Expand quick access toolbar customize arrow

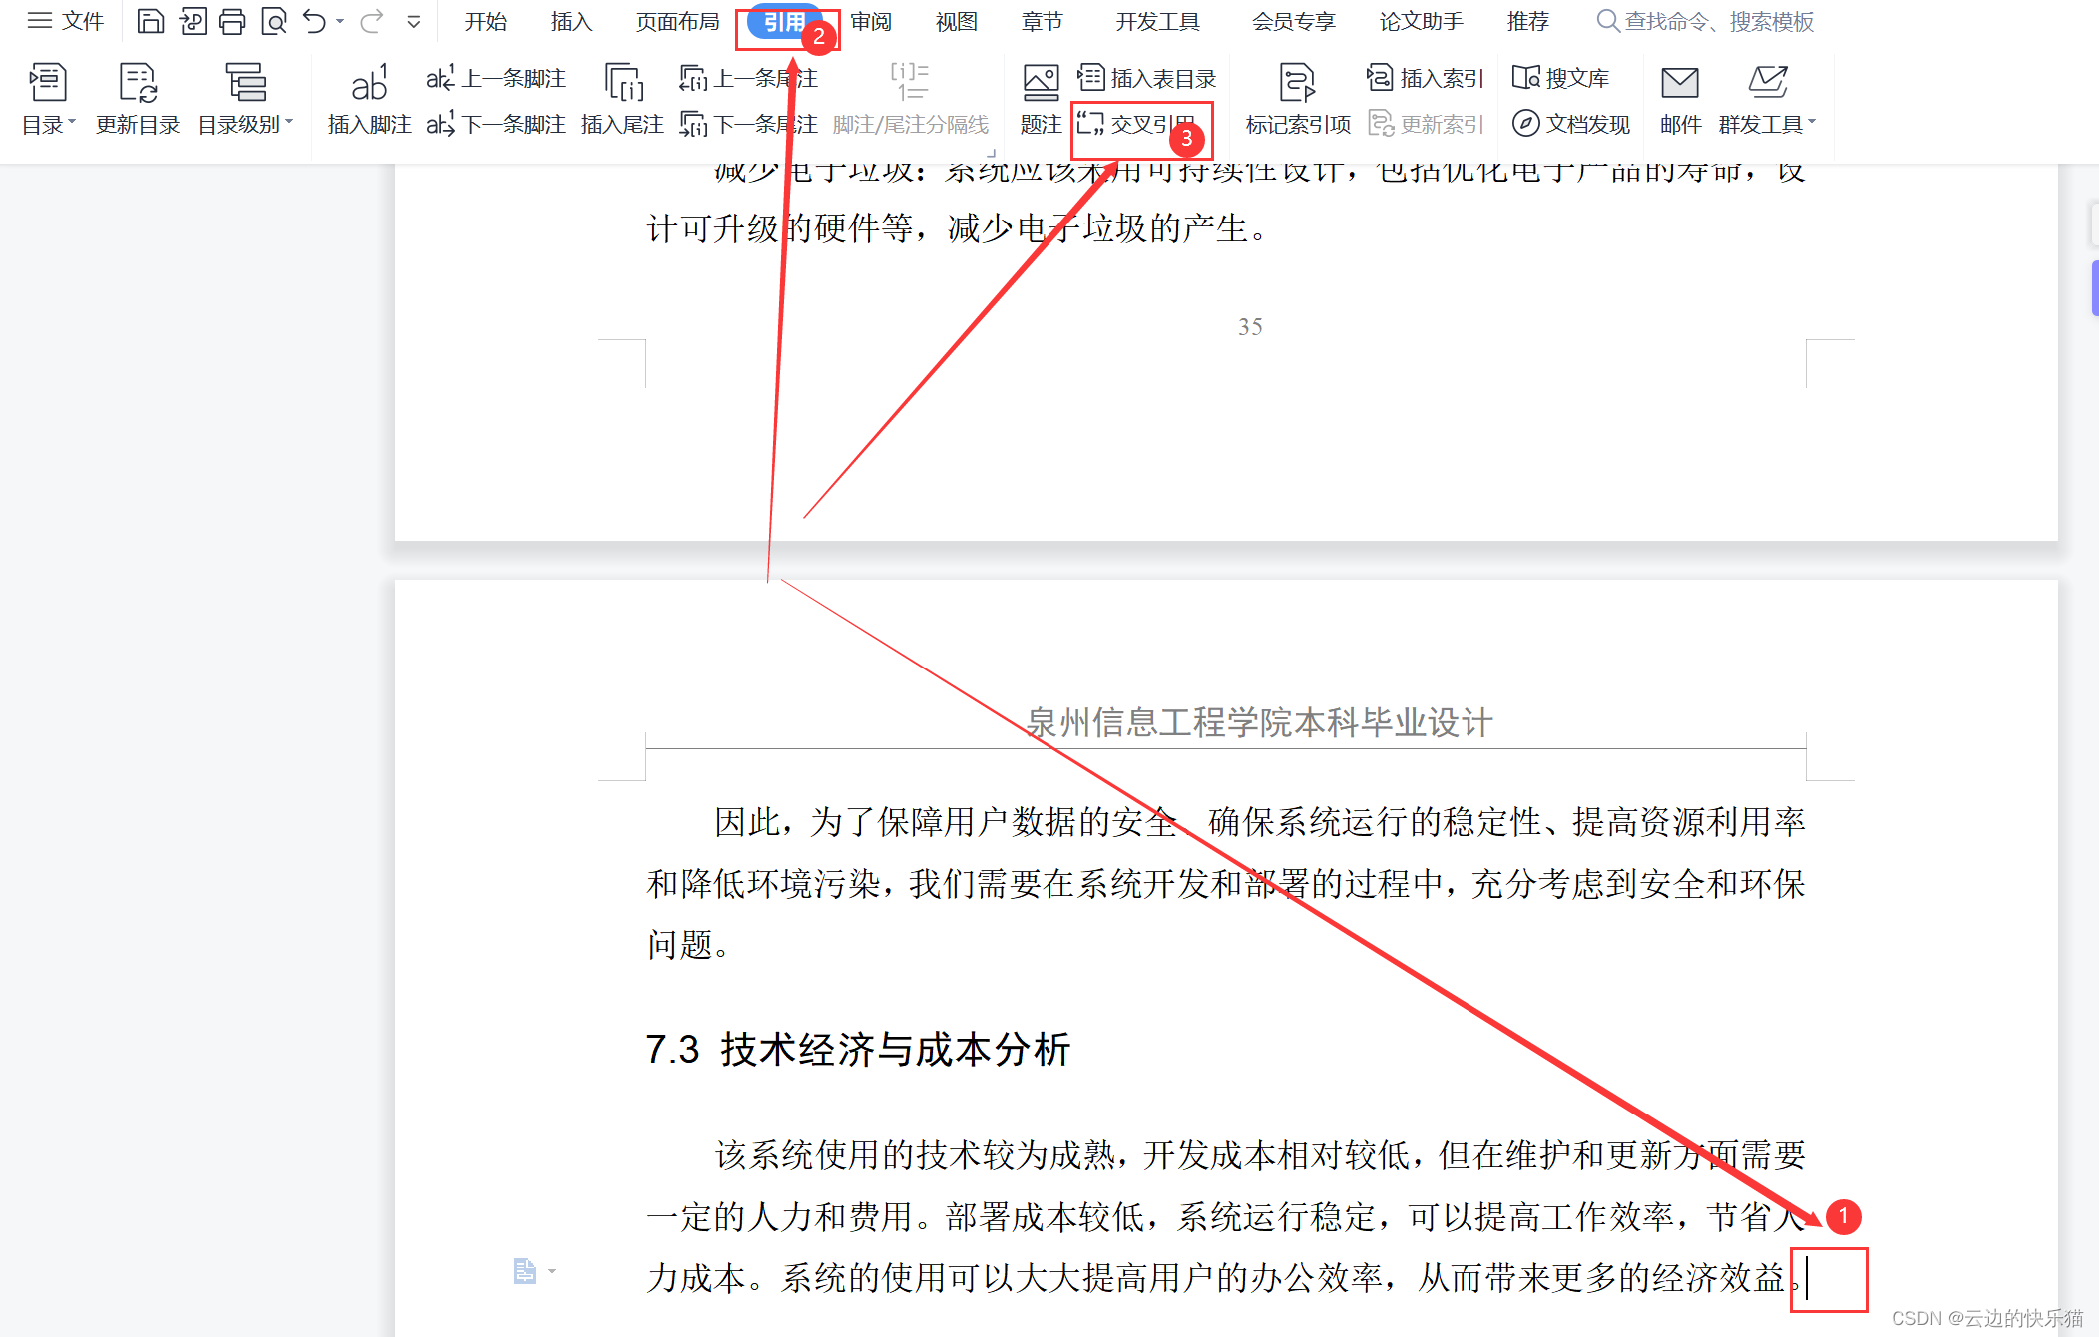coord(414,21)
